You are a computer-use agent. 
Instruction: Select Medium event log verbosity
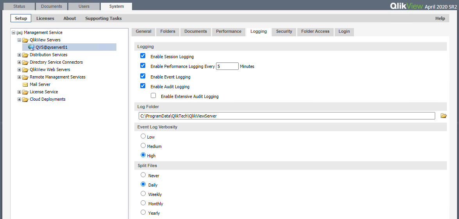pos(143,146)
